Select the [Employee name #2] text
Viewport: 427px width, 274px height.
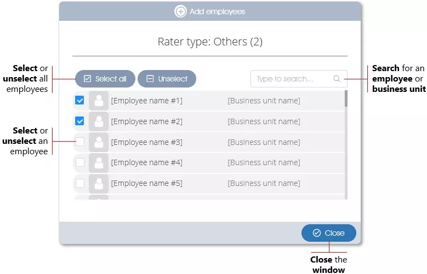[146, 121]
